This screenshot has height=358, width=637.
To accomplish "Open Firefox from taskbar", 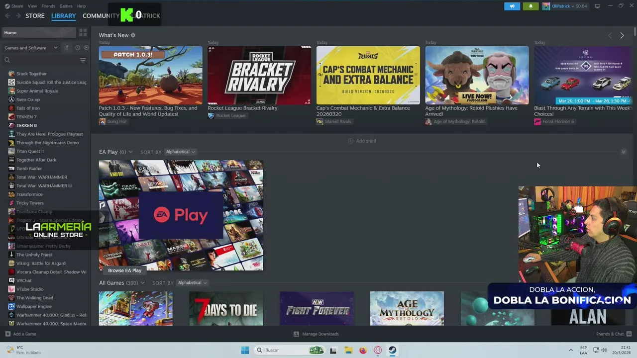I will 363,350.
